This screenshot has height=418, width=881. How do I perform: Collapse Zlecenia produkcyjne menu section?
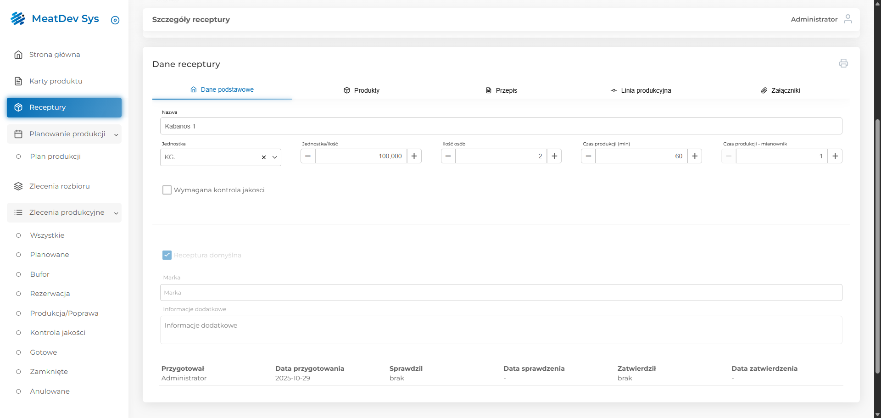pos(116,213)
